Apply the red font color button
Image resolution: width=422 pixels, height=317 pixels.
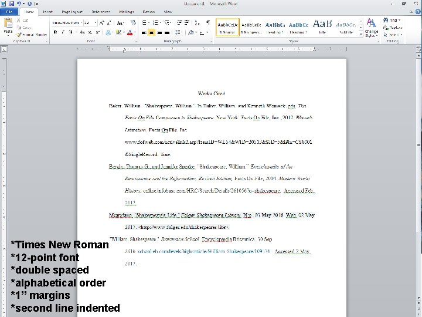(x=130, y=32)
